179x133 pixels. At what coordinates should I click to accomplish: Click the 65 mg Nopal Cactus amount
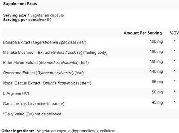tap(157, 82)
